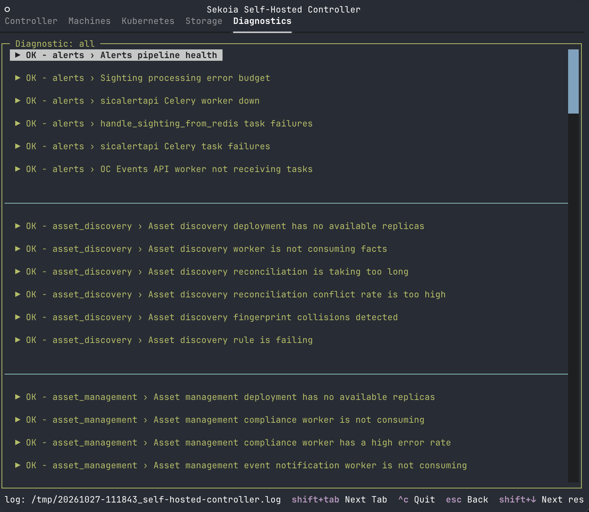The width and height of the screenshot is (589, 512).
Task: Select 'Asset management deployment has no available replicas'
Action: 225,397
